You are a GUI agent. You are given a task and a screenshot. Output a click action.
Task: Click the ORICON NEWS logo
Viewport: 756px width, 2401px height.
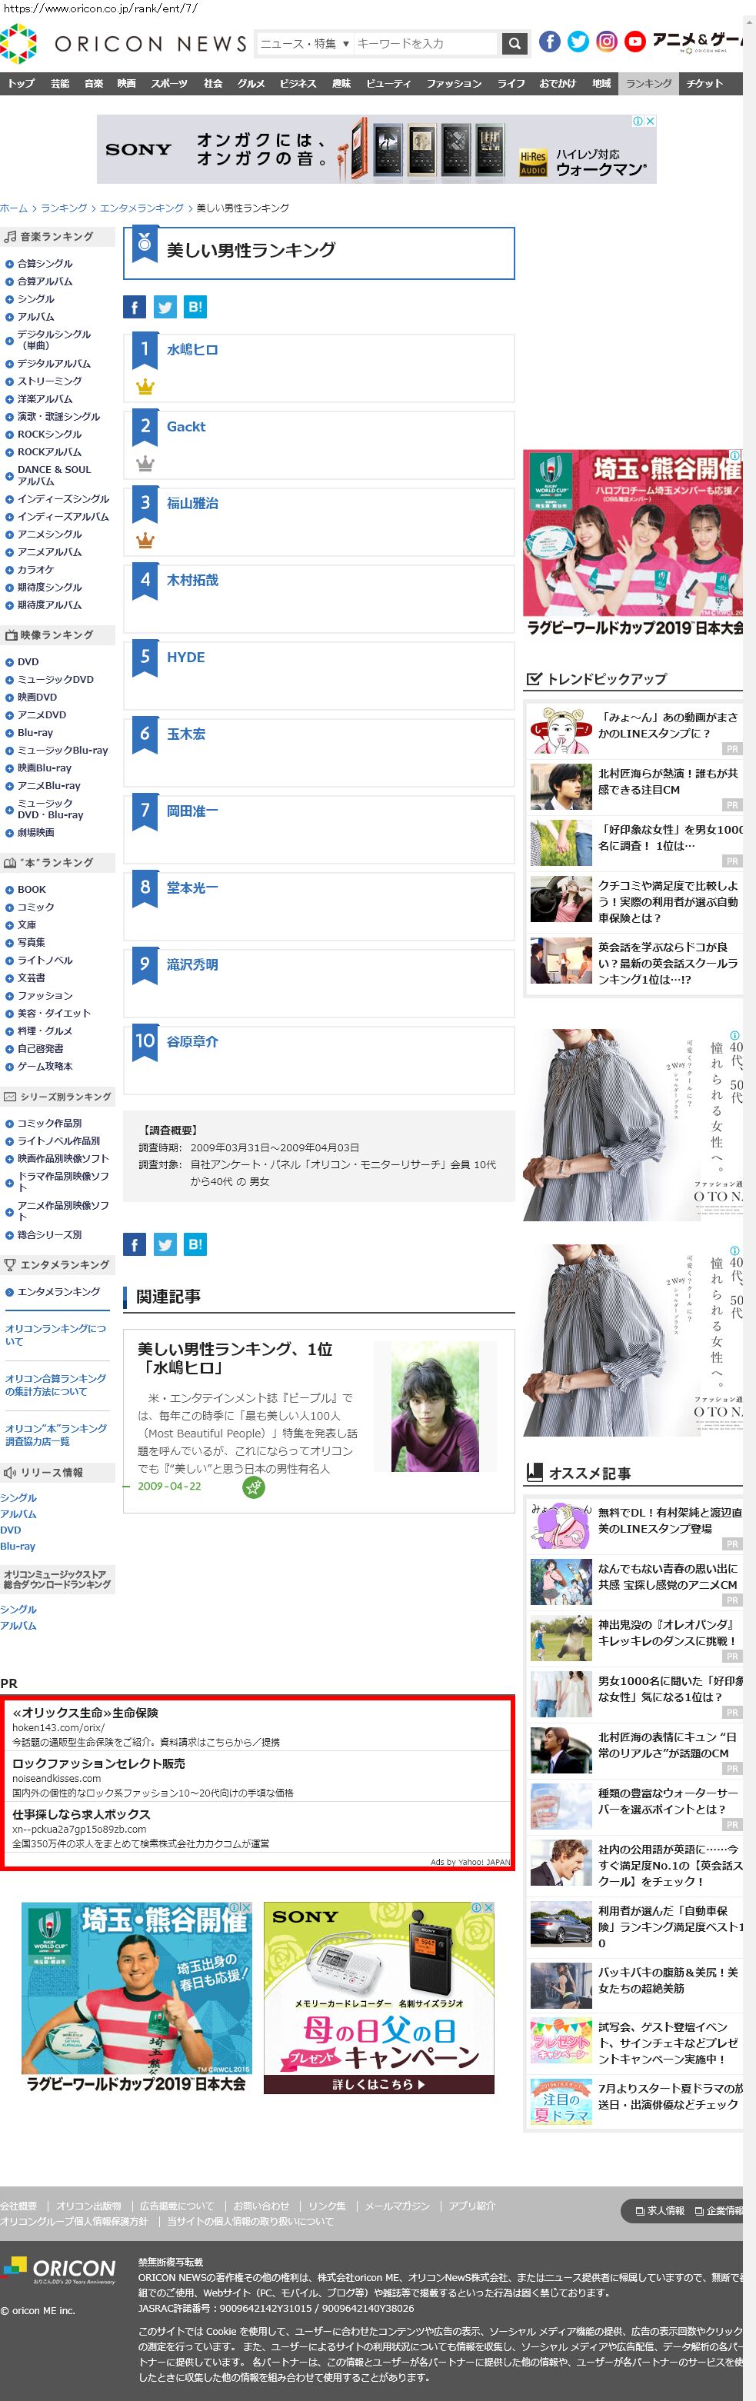tap(124, 43)
